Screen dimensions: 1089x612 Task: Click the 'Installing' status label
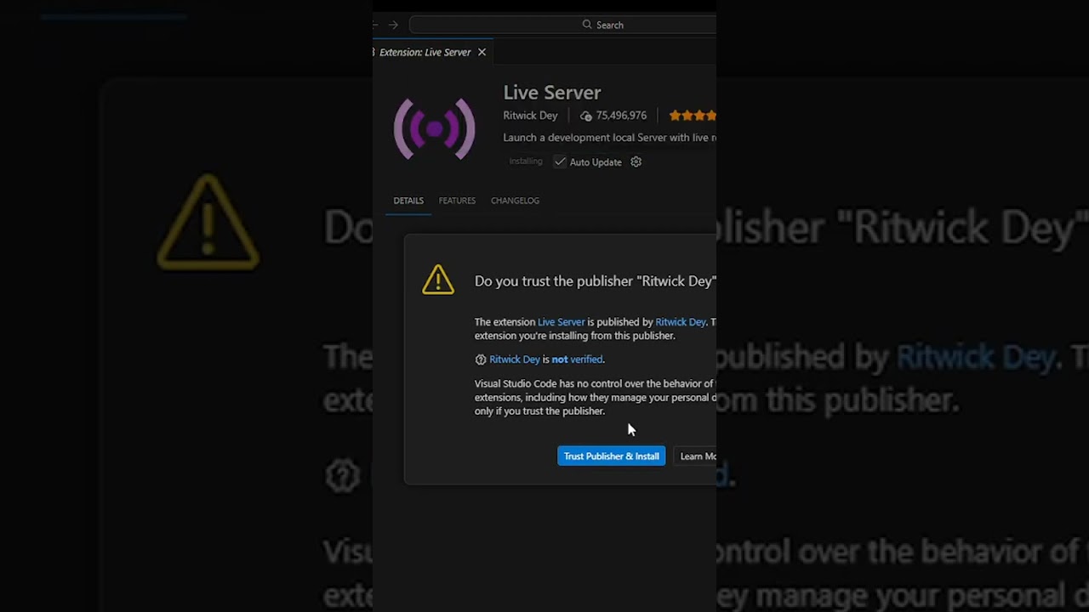click(526, 161)
